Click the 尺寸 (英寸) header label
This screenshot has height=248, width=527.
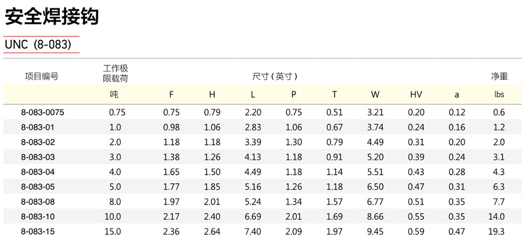275,77
